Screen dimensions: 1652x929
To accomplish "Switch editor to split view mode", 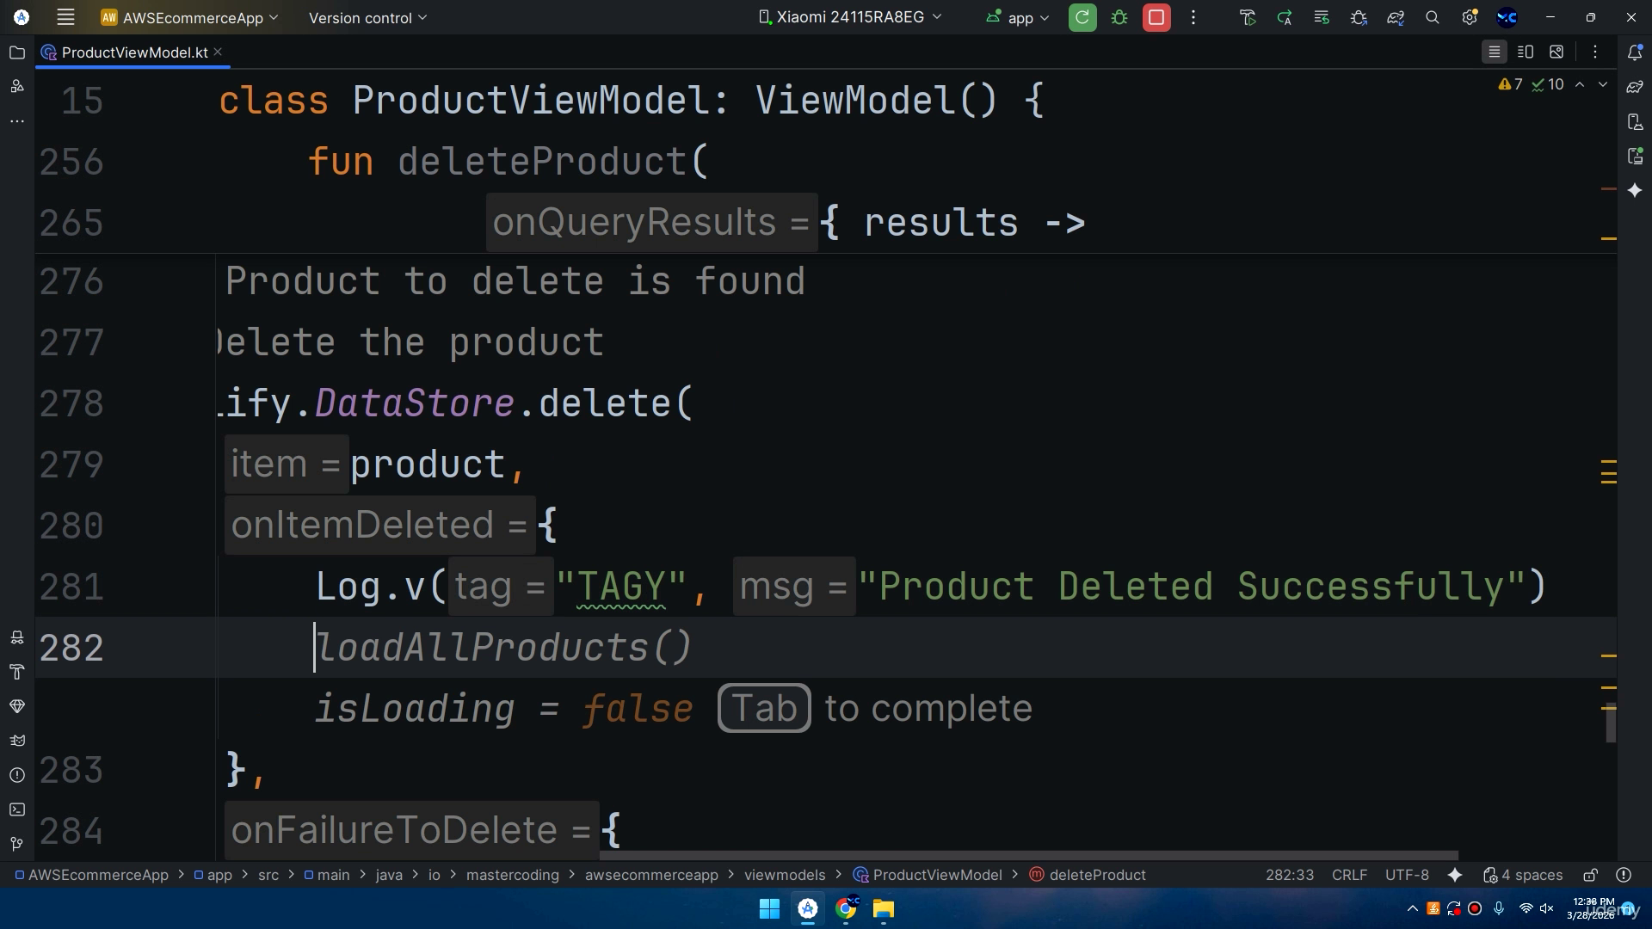I will [1526, 52].
